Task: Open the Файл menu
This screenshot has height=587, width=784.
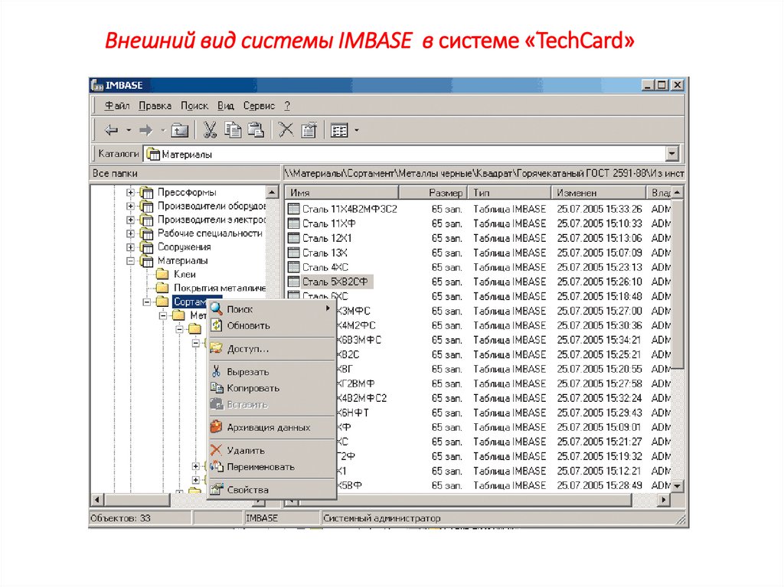Action: pyautogui.click(x=117, y=106)
